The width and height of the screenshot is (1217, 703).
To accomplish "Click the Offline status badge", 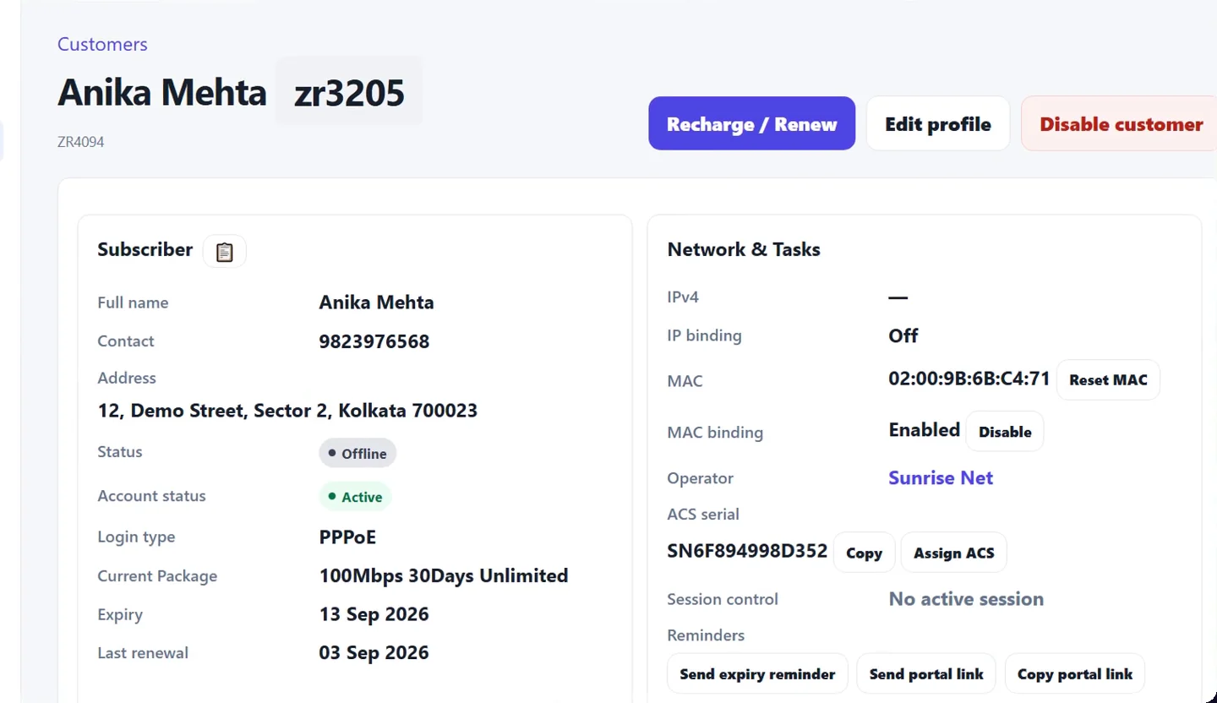I will coord(357,454).
